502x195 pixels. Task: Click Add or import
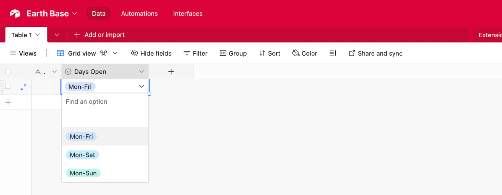(x=99, y=35)
